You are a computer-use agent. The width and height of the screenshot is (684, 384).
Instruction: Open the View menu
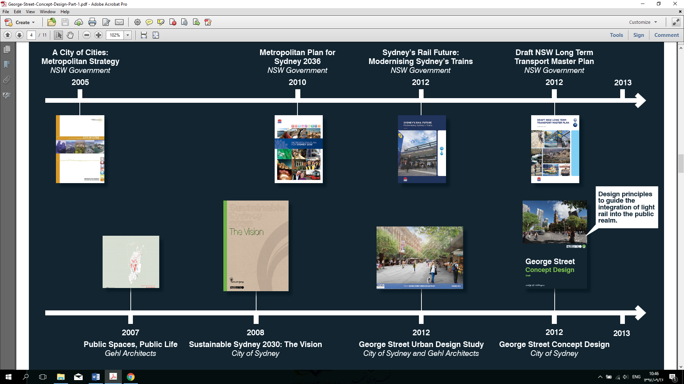[30, 12]
